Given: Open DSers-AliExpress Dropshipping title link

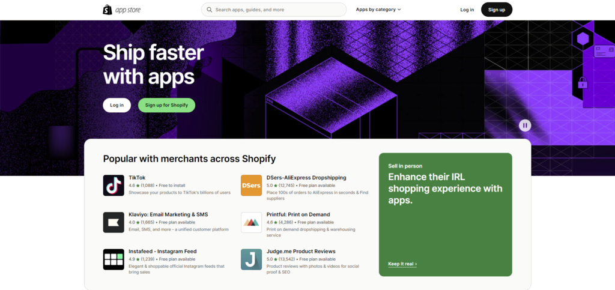Looking at the screenshot, I should click(x=306, y=178).
